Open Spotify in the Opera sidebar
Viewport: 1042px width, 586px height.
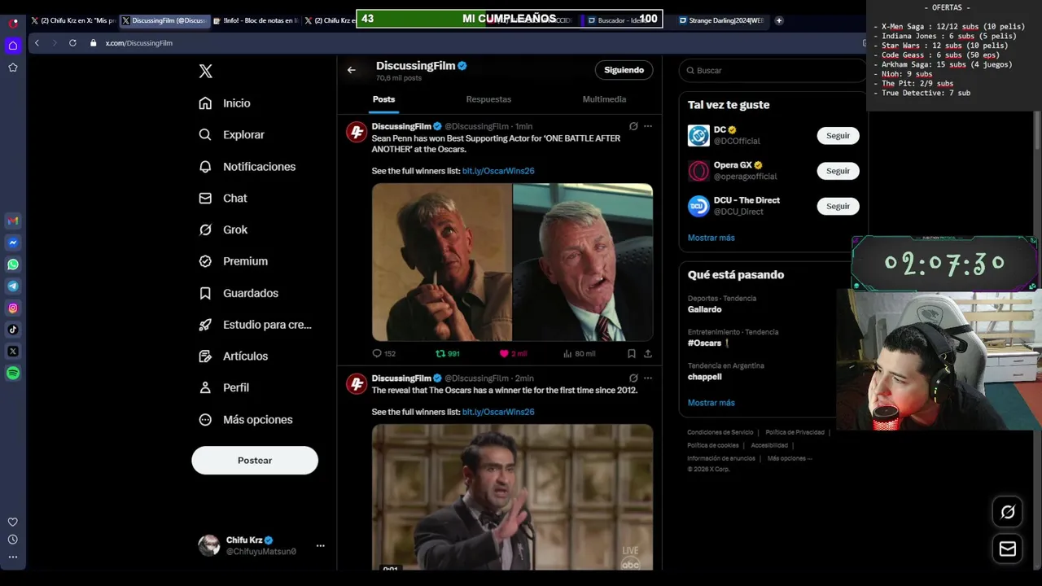tap(13, 374)
